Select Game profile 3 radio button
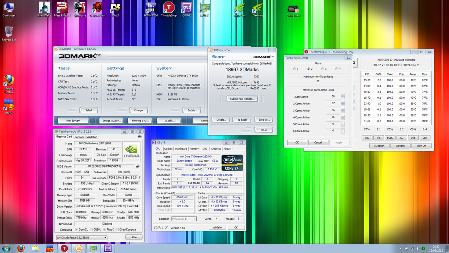Viewport: 449px width, 253px height. (322, 69)
